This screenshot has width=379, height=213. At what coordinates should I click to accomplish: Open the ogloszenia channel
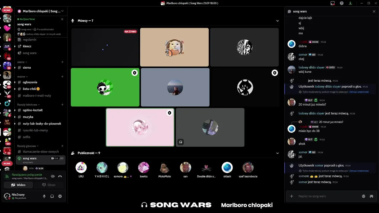click(41, 82)
